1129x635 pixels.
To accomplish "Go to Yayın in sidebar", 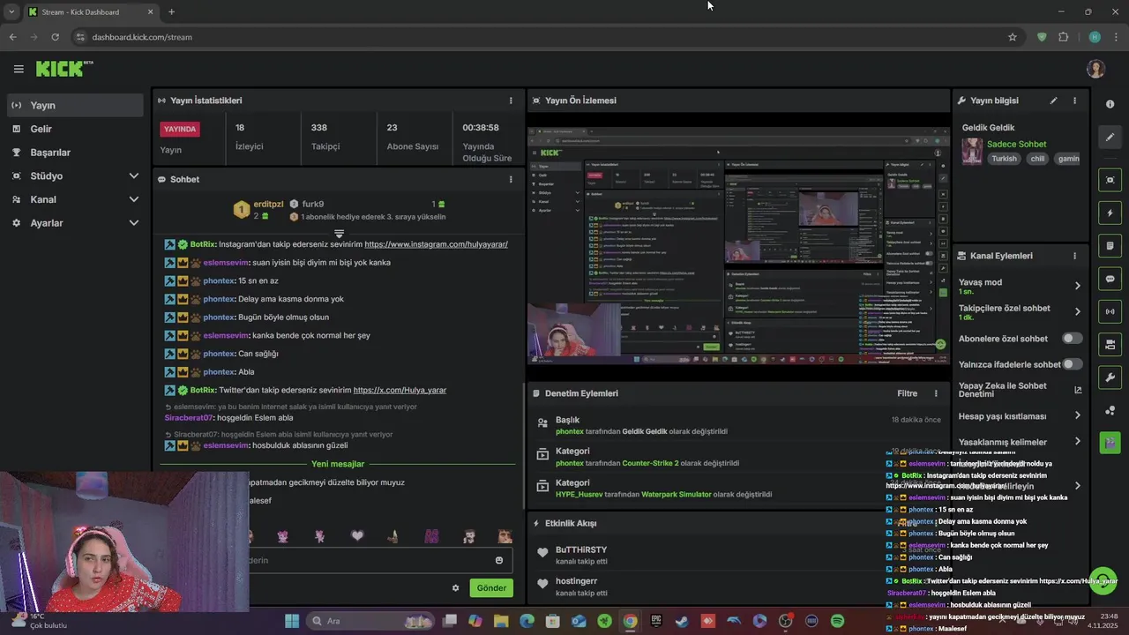I will pos(74,105).
